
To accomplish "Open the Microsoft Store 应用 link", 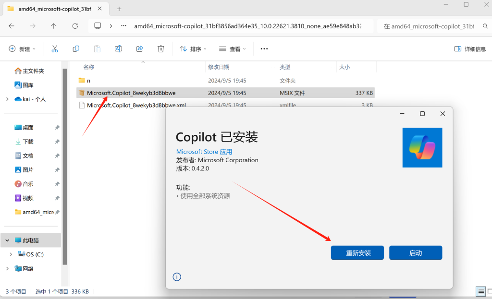I will 204,151.
